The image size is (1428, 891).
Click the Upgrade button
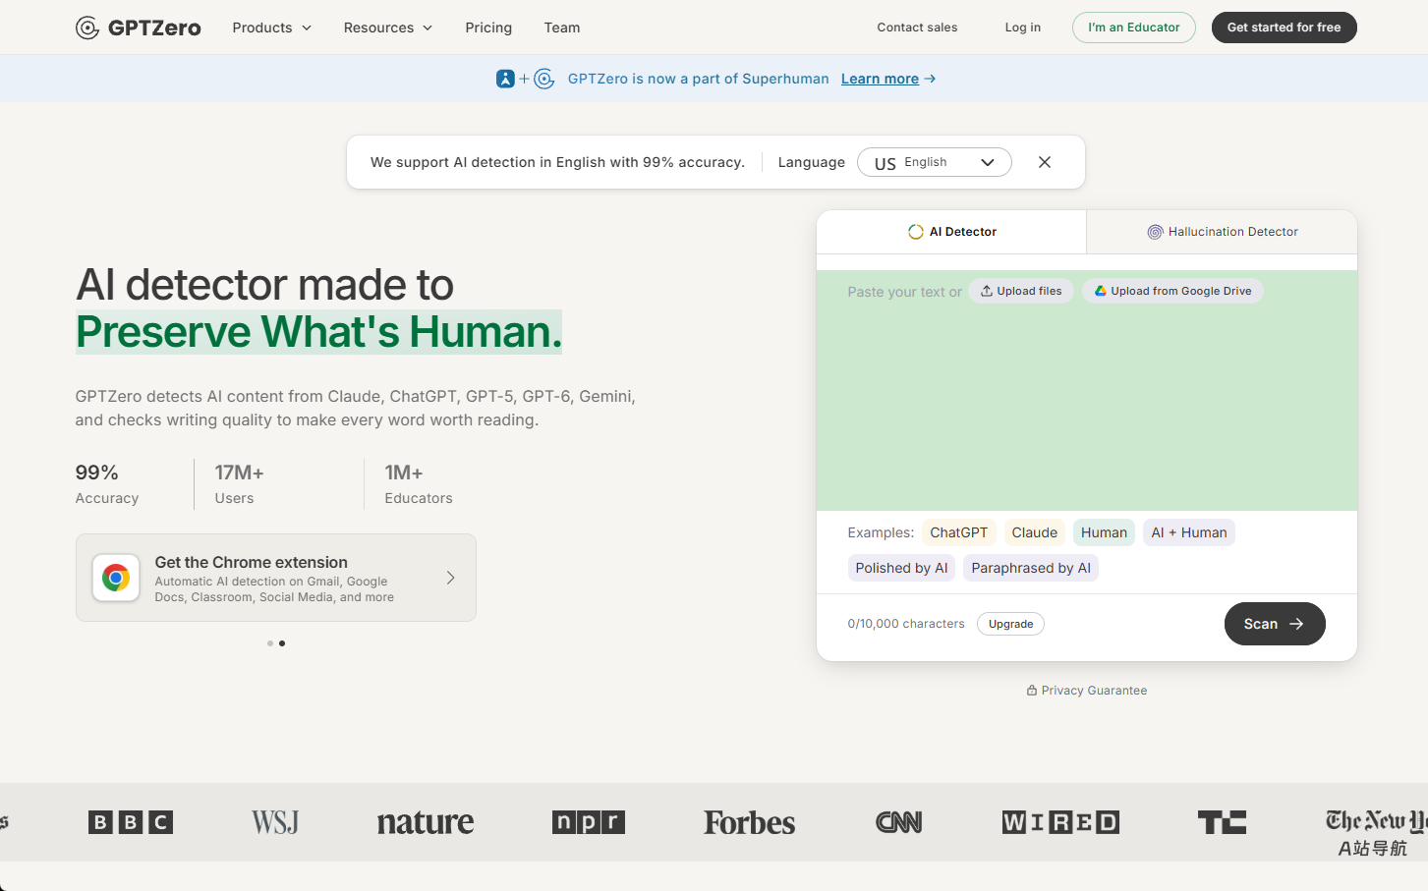pos(1010,624)
